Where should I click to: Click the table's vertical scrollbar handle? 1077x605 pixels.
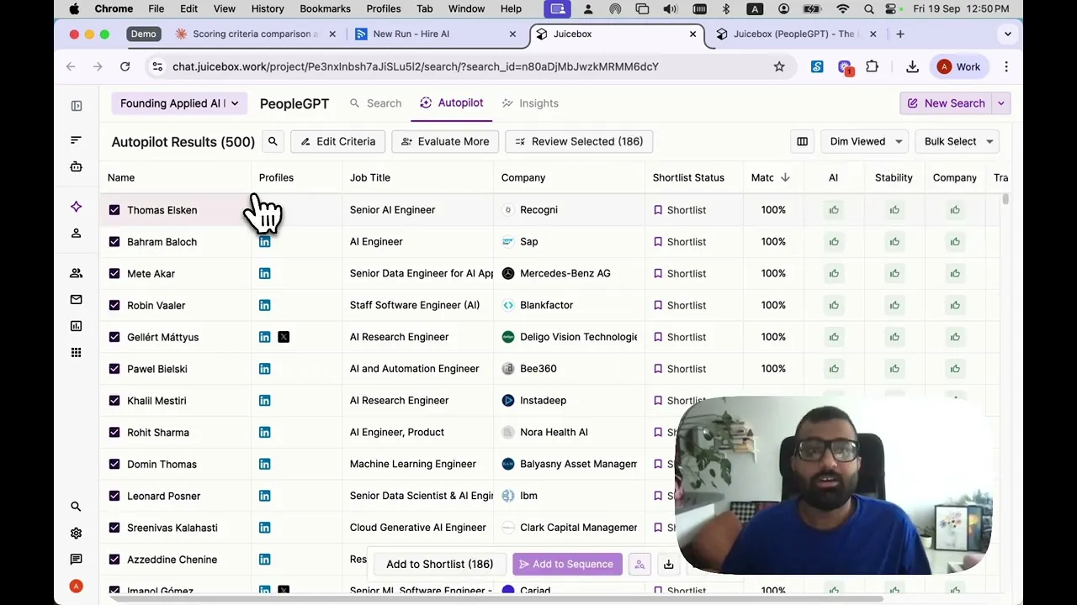(x=1005, y=198)
